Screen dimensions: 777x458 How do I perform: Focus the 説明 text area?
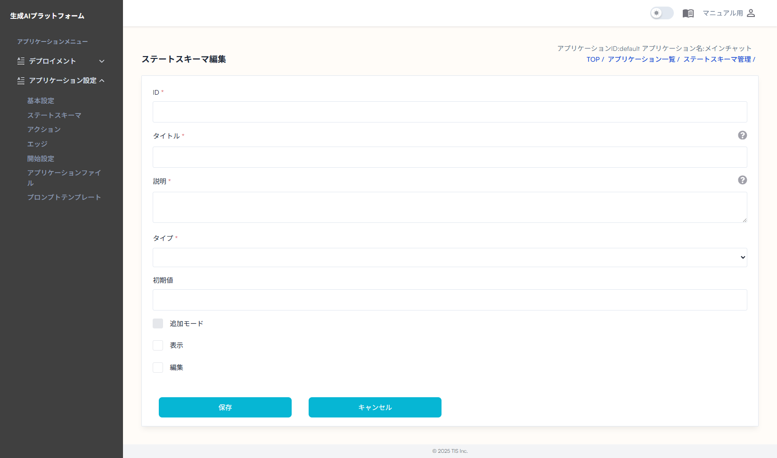point(450,207)
